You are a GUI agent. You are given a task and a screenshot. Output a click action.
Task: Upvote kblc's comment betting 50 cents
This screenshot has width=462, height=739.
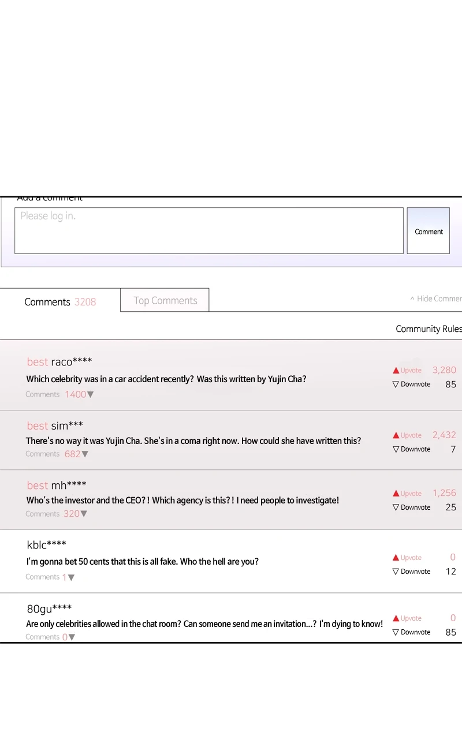[x=407, y=557]
